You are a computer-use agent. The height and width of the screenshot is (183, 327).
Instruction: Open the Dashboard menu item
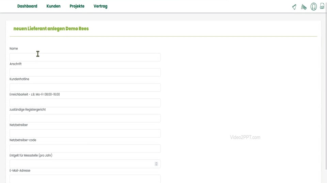point(27,6)
